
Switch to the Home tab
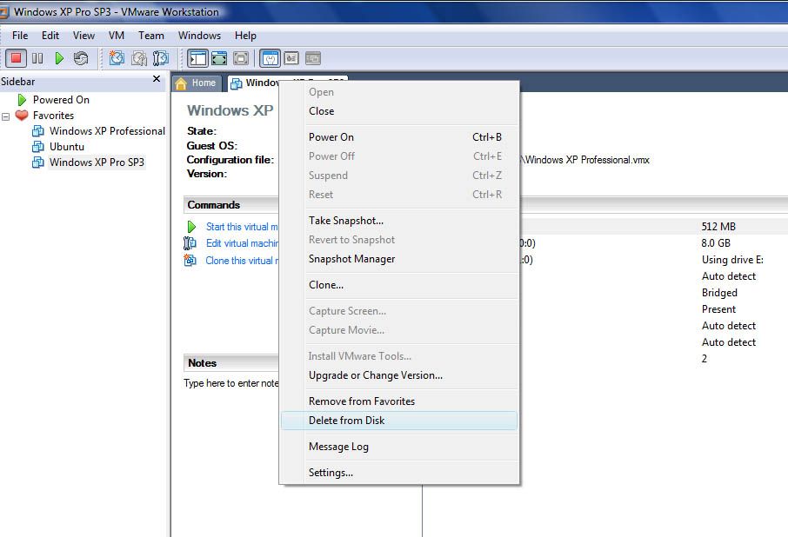pos(197,83)
